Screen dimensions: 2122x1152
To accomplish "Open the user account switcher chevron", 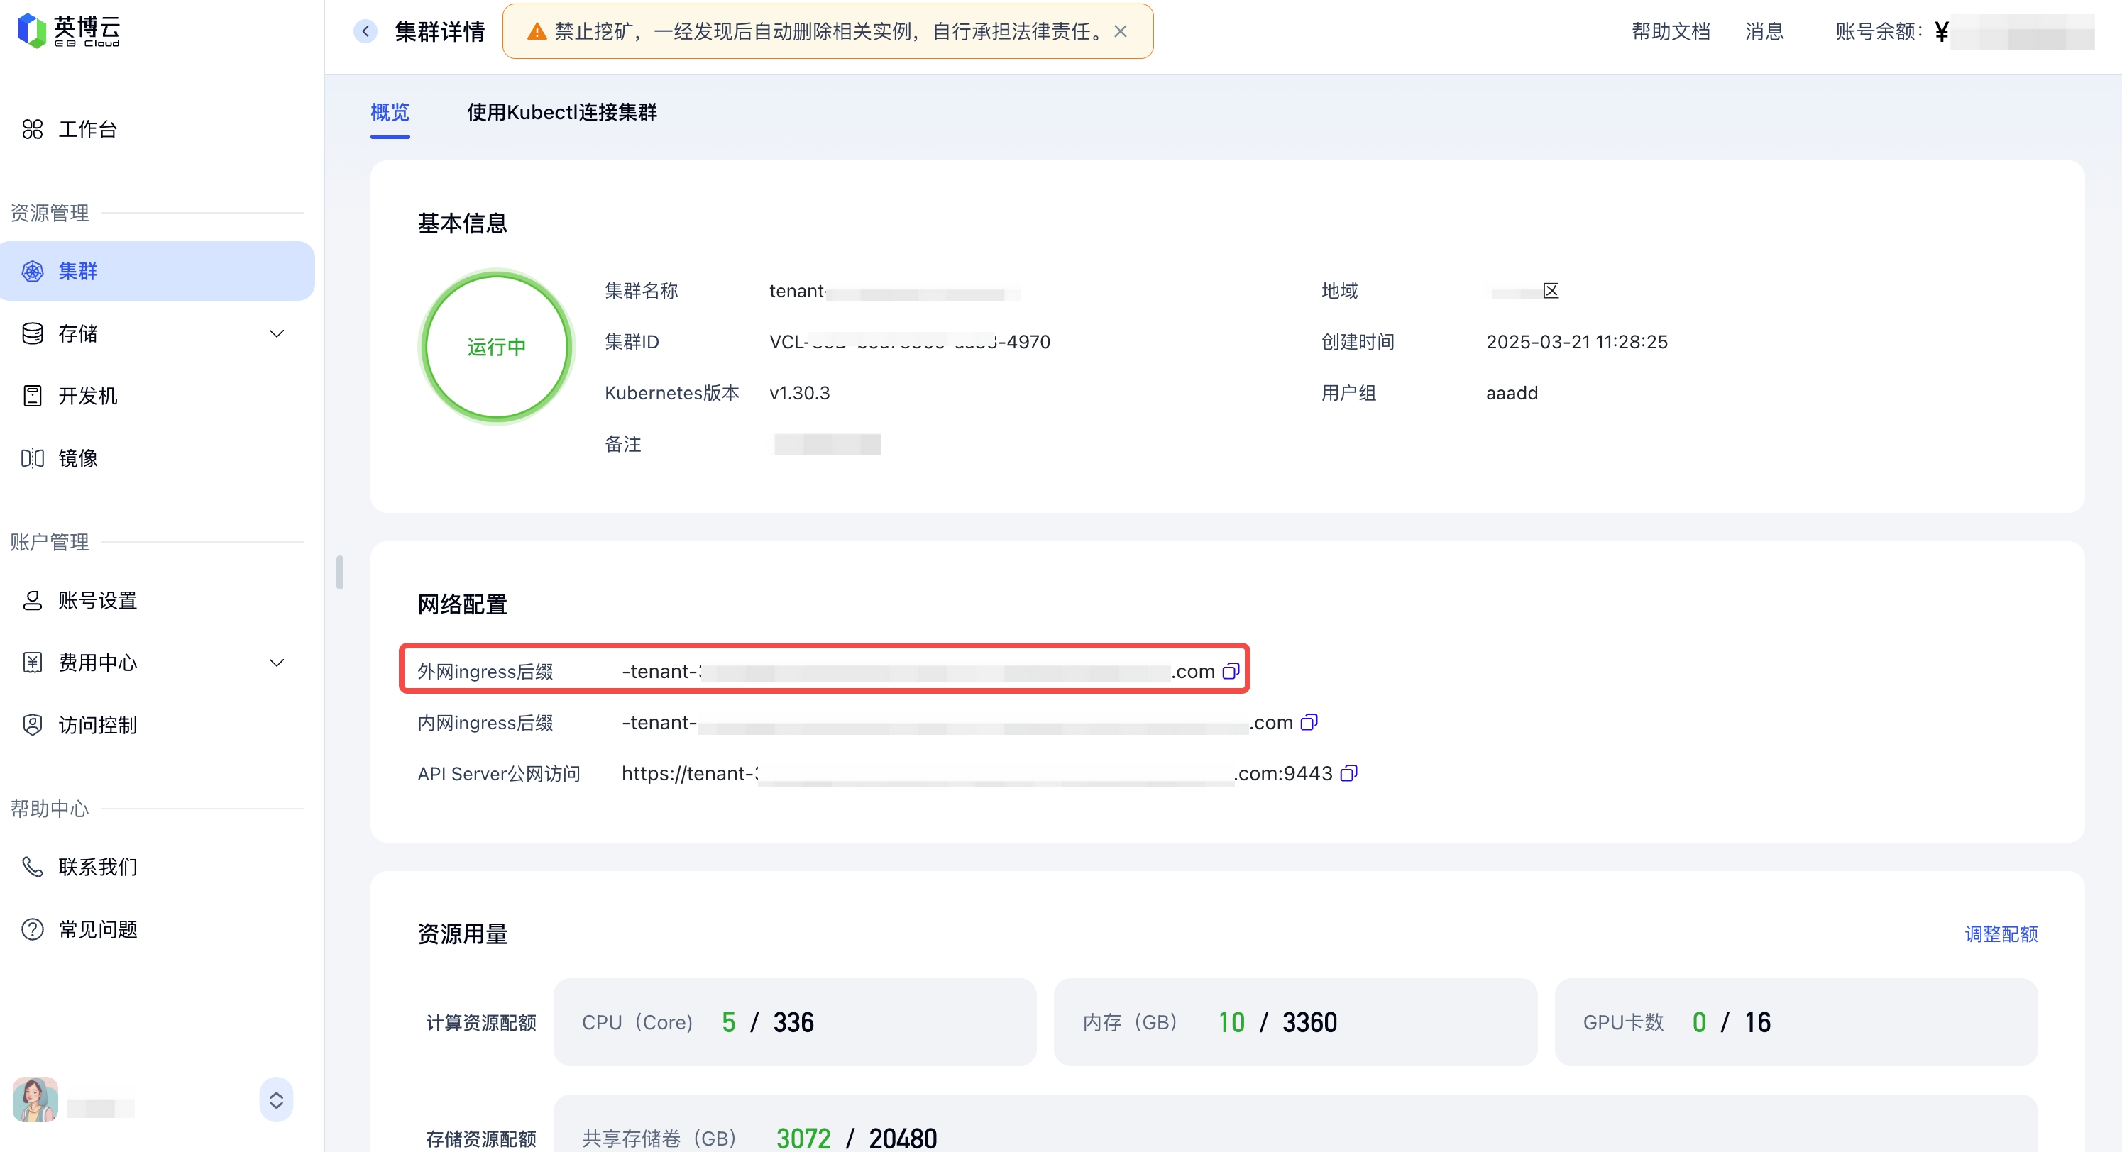I will point(276,1100).
